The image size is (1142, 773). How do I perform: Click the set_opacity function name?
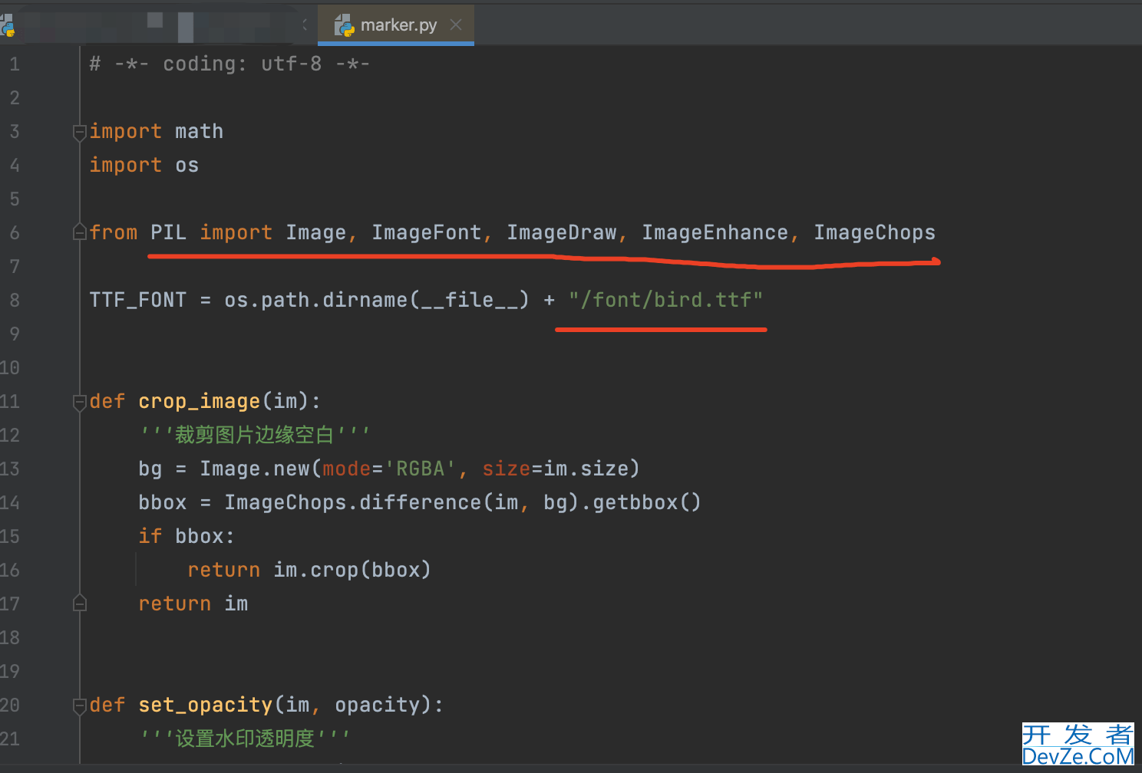(206, 705)
